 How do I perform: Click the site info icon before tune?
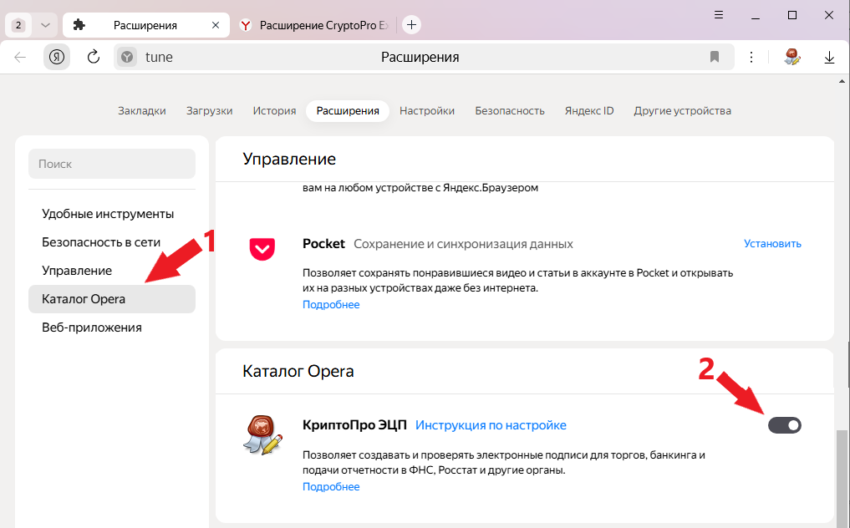click(127, 57)
